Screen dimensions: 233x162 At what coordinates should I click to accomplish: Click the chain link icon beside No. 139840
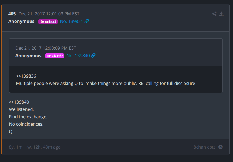pos(93,56)
